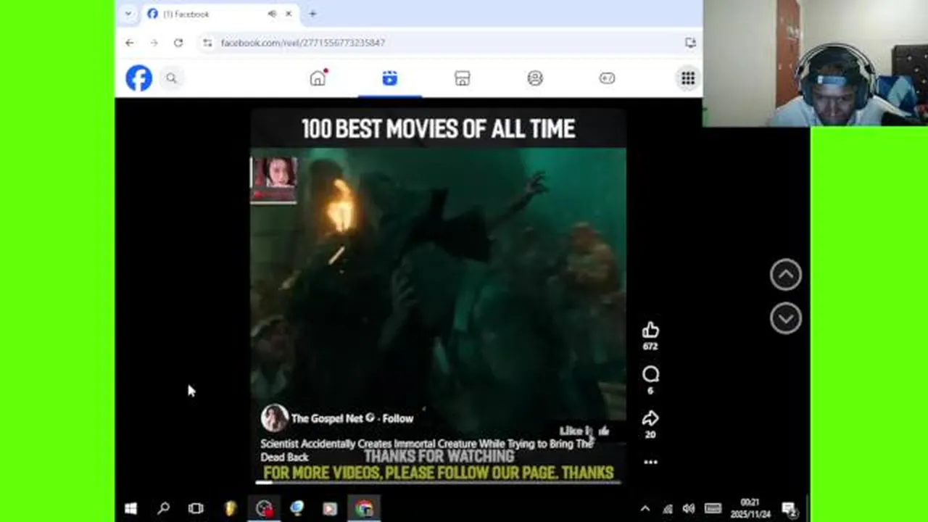
Task: Show hidden system tray icons
Action: point(645,509)
